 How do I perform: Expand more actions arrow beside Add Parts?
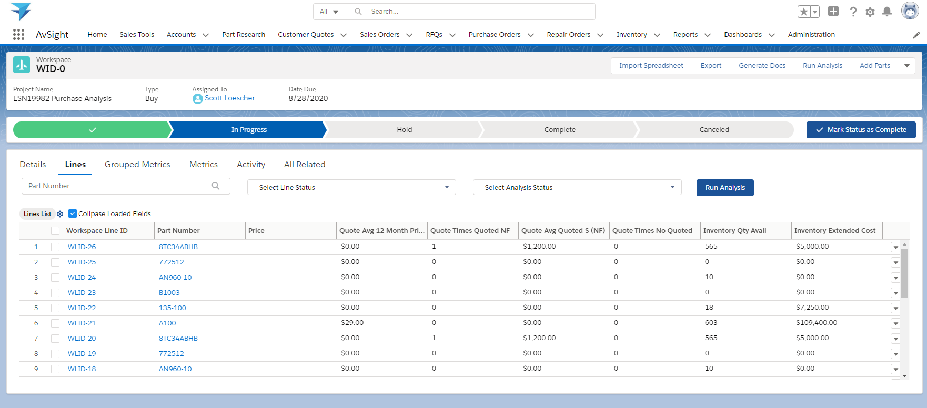[907, 66]
